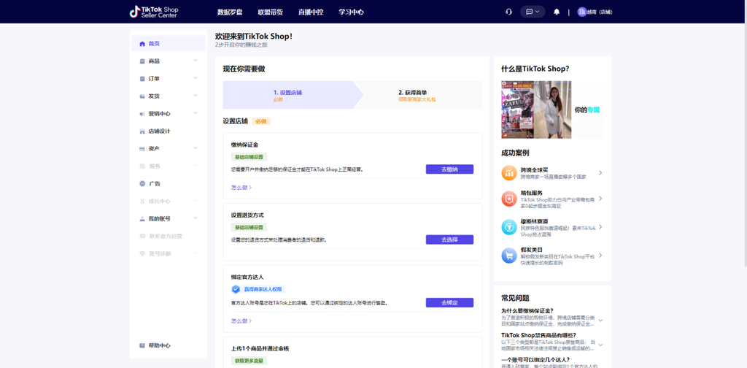Viewport: 747px width, 368px height.
Task: Click the 去缴纳 button
Action: point(449,169)
